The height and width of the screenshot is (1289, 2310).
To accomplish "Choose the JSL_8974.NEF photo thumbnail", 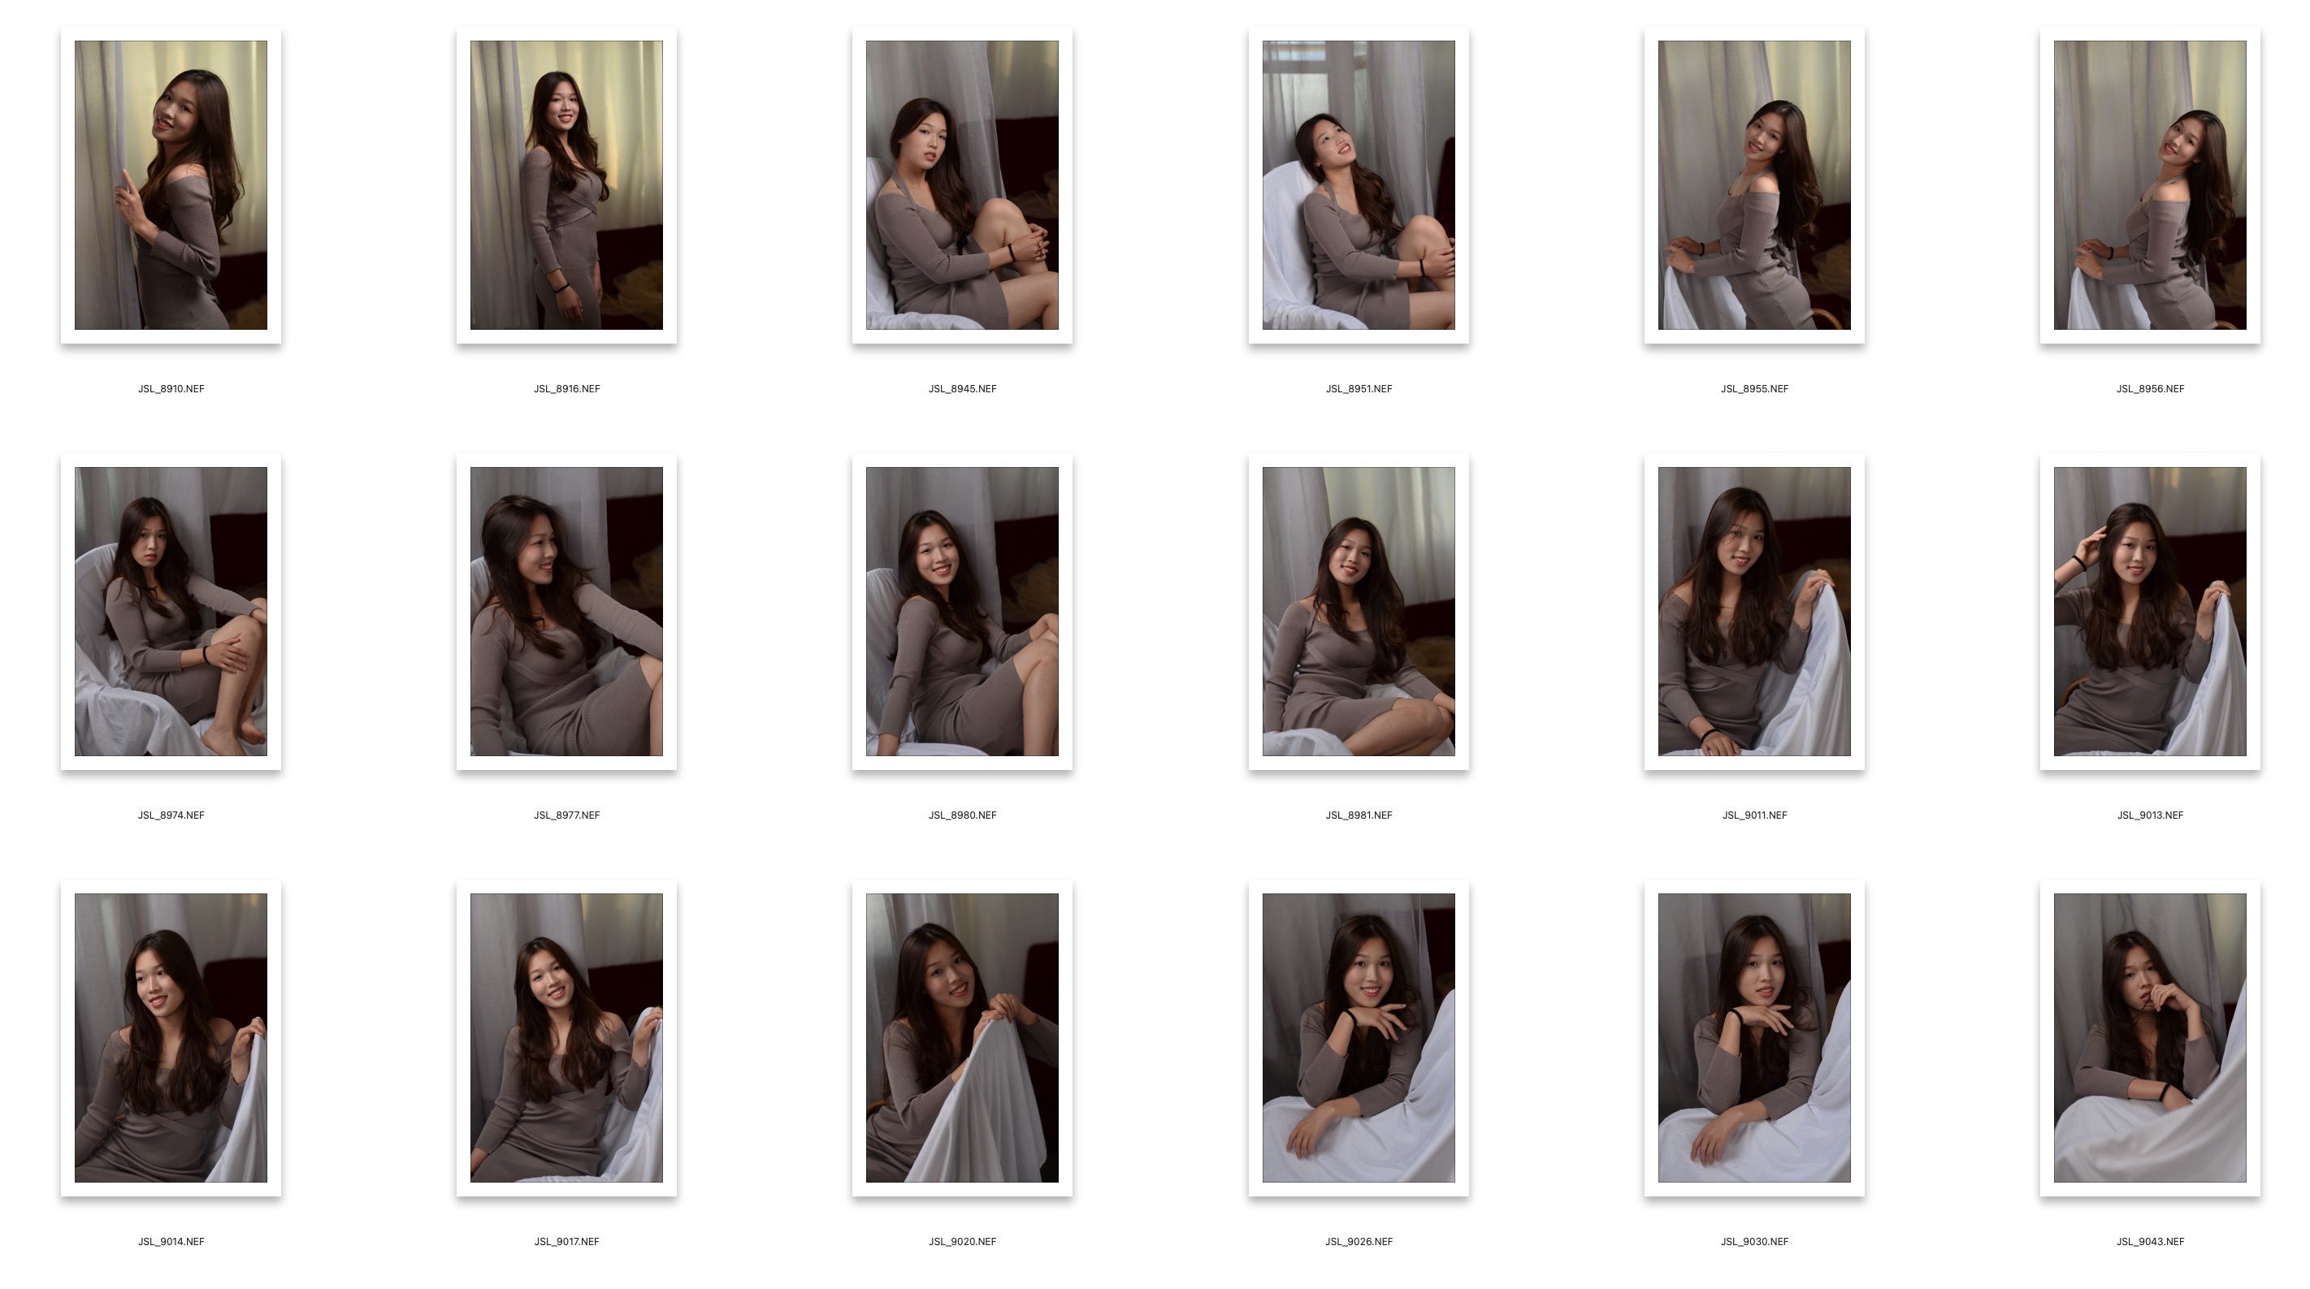I will click(171, 612).
